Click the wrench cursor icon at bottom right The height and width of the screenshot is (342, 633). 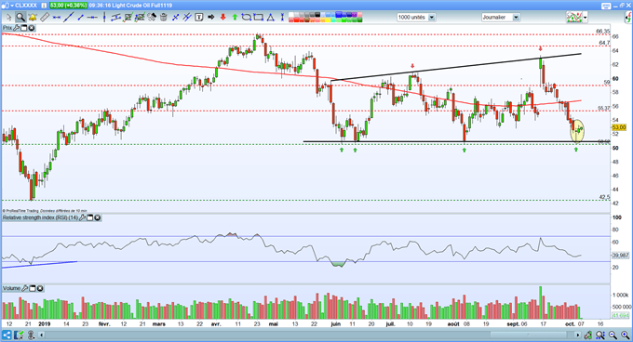587,335
